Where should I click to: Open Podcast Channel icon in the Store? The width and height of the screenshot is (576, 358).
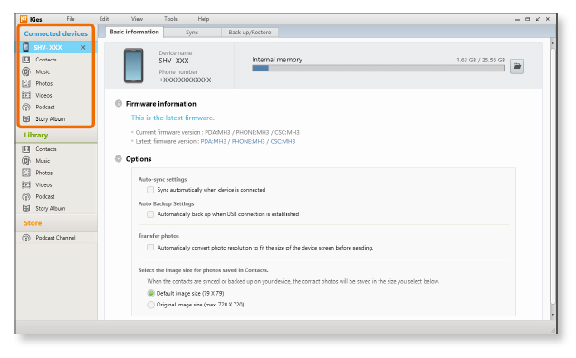click(26, 238)
